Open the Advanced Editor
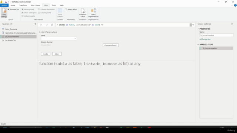Screen dimensions: 237x133 click(83, 13)
